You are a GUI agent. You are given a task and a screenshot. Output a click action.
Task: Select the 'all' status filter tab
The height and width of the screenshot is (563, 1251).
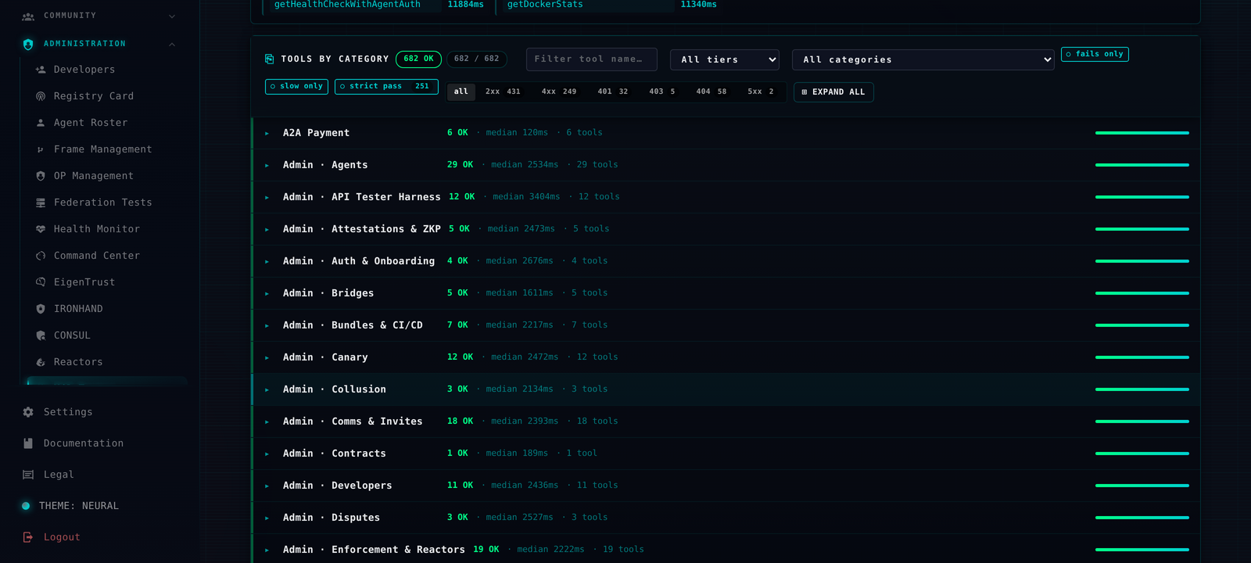coord(461,91)
